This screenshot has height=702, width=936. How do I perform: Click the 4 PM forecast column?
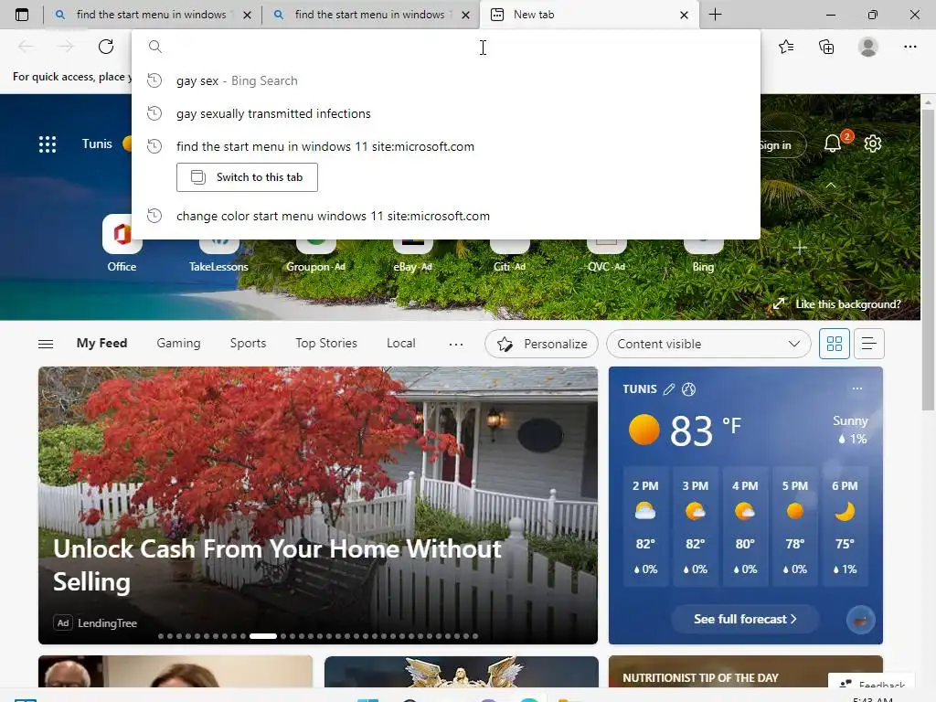tap(744, 527)
